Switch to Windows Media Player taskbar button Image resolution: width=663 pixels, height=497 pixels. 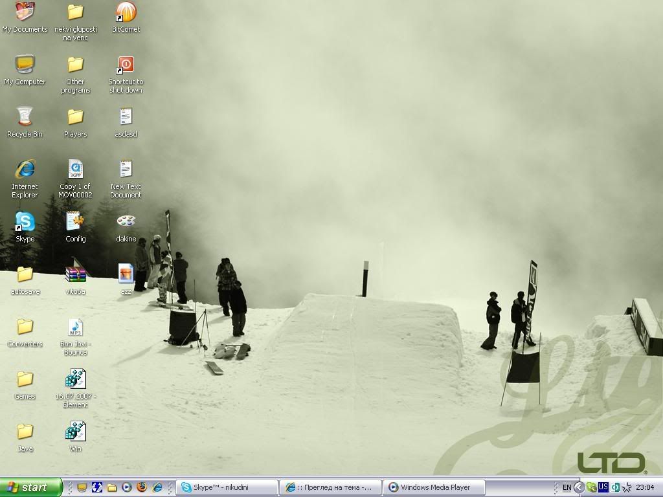pyautogui.click(x=434, y=487)
